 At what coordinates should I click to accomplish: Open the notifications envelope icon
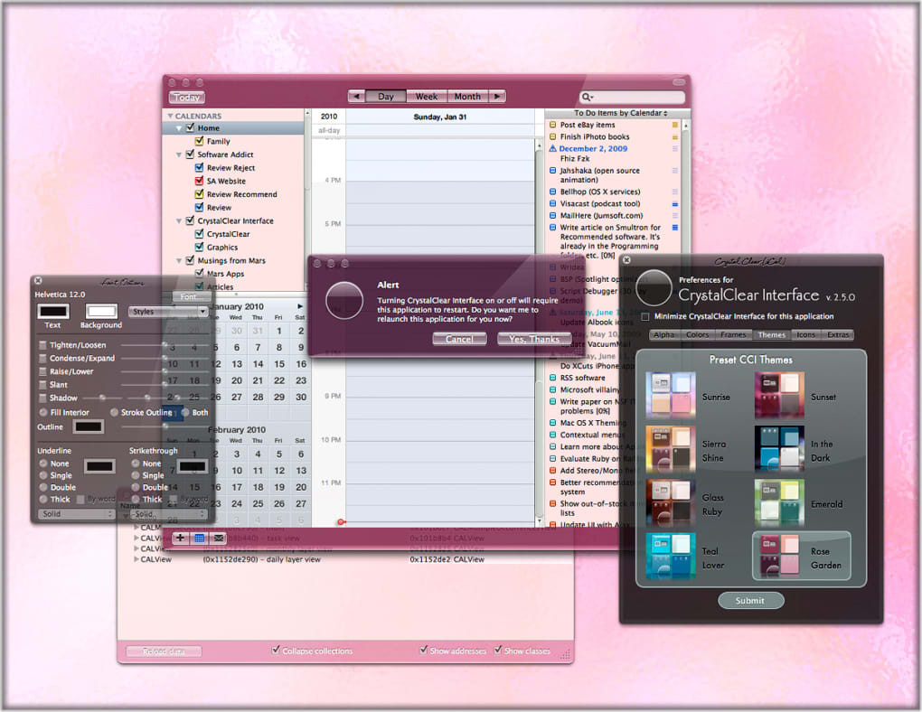point(219,538)
